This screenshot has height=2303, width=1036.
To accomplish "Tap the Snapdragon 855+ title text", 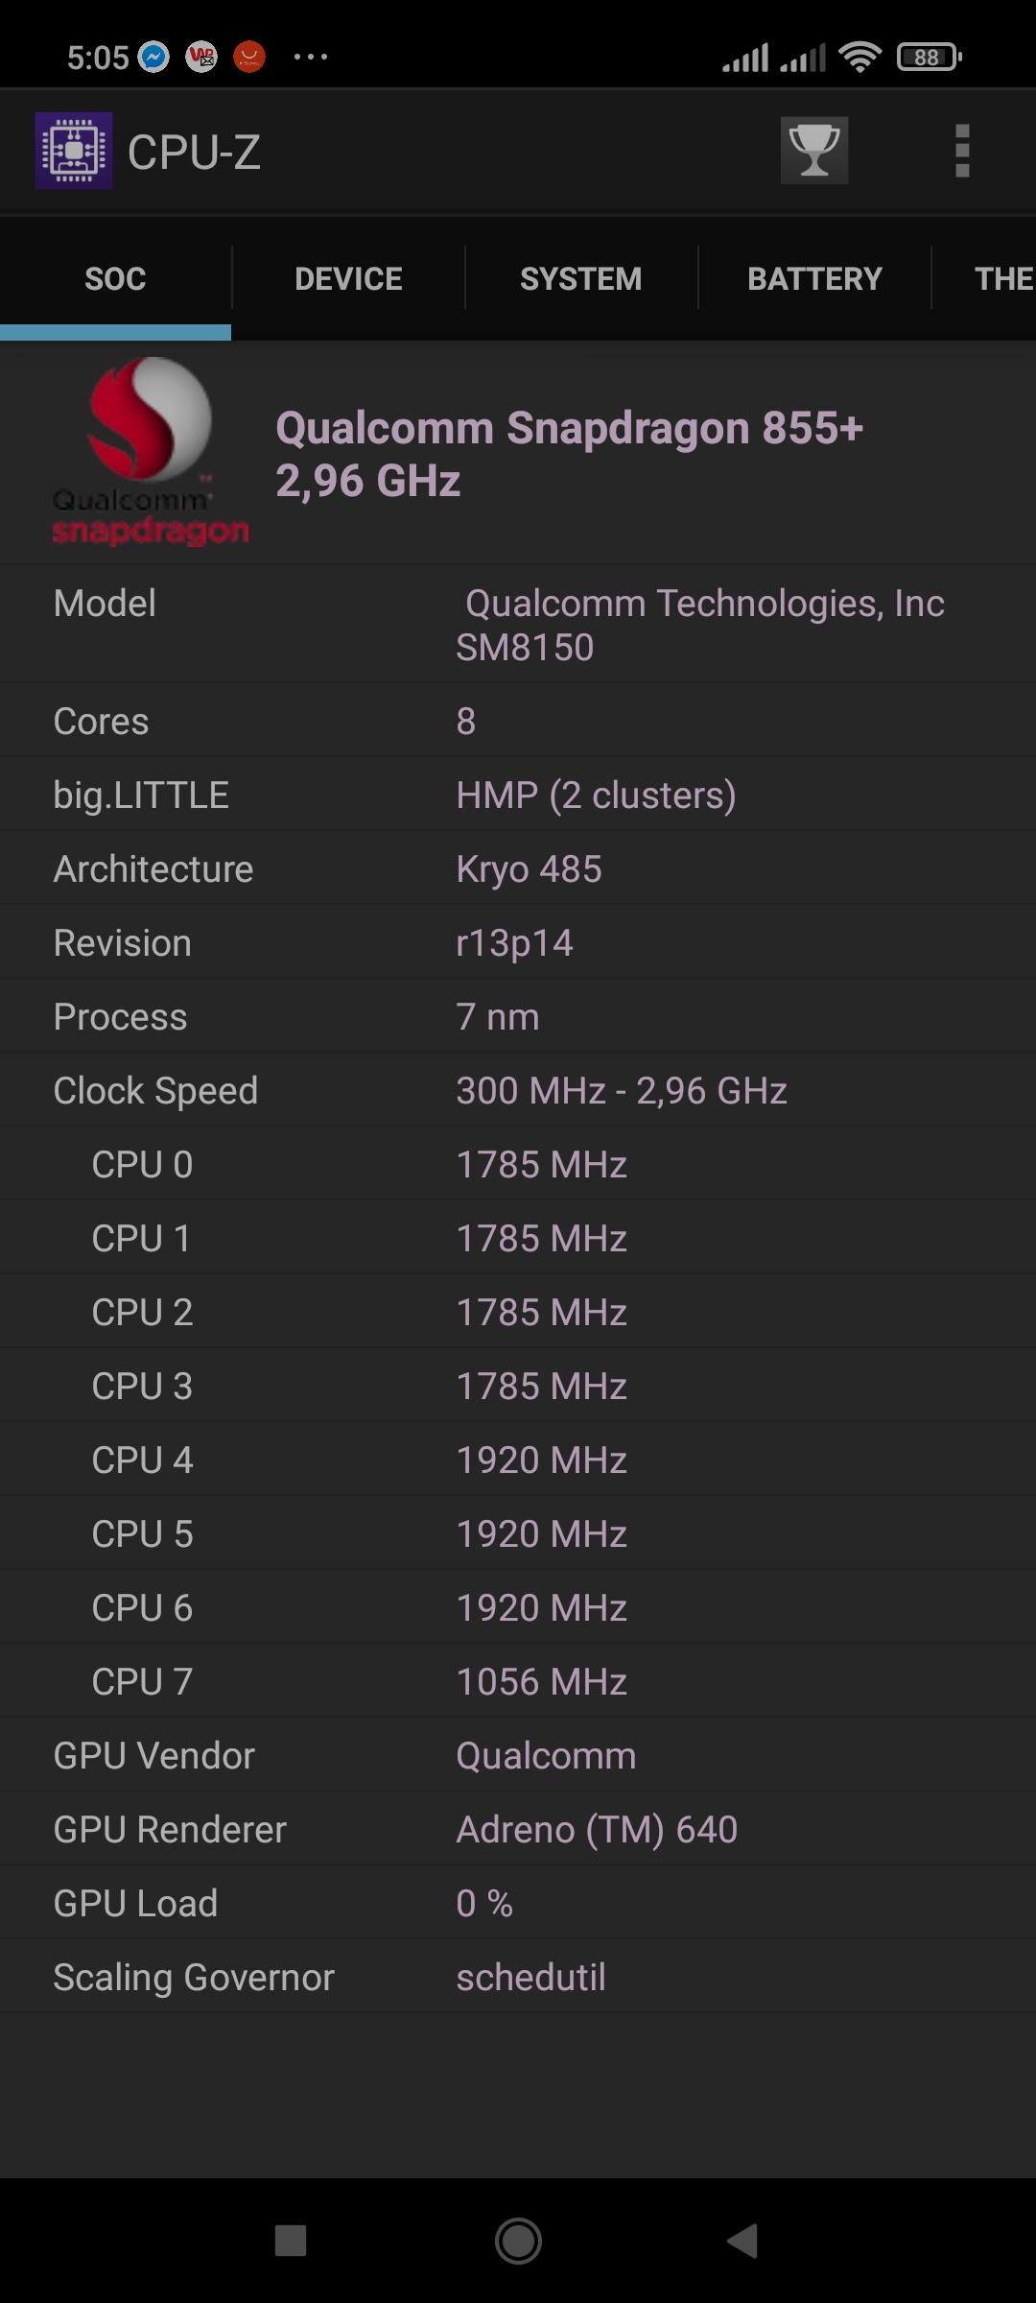I will [x=569, y=453].
